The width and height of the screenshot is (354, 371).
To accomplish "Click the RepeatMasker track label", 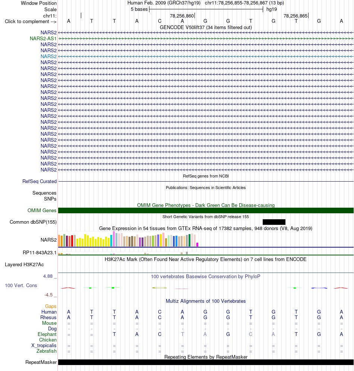I will (41, 362).
